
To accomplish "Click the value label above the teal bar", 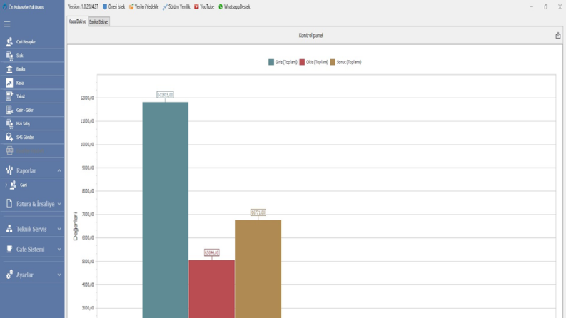I will click(x=166, y=94).
